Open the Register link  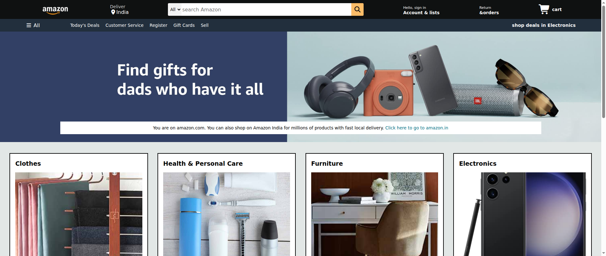tap(158, 25)
